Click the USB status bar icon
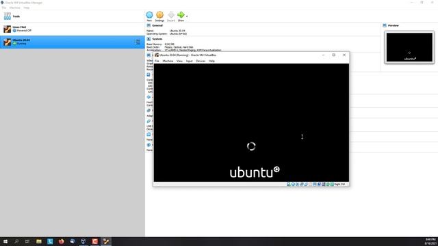This screenshot has height=246, width=438. tap(306, 184)
